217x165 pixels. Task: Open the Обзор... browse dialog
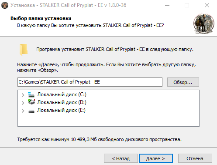point(183,82)
